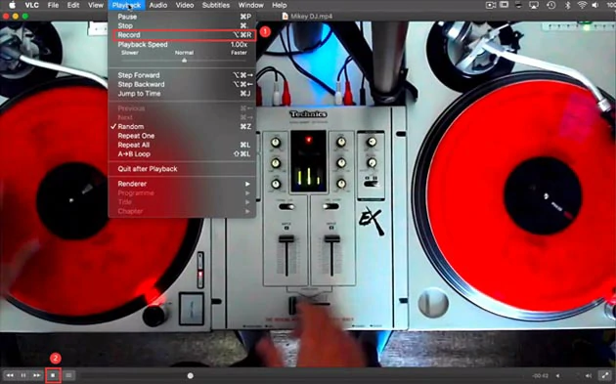Select Jump to Time

tap(182, 94)
